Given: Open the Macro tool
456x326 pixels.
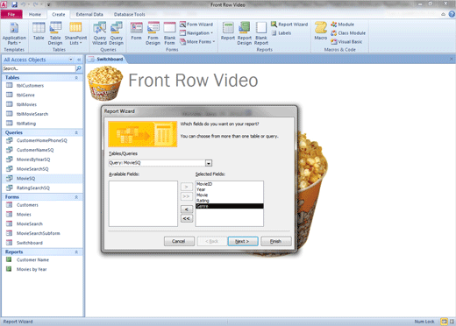Looking at the screenshot, I should [x=321, y=31].
